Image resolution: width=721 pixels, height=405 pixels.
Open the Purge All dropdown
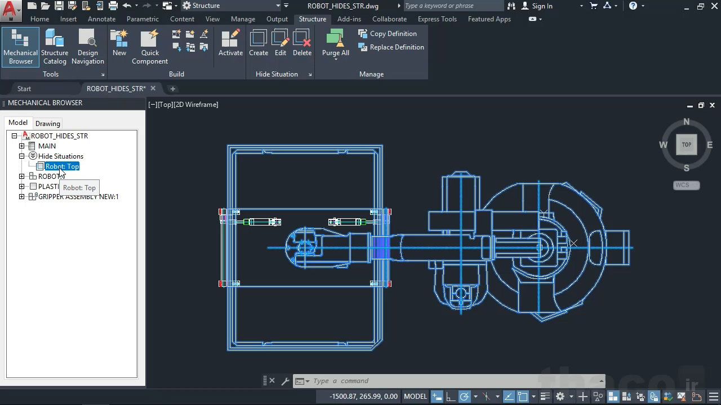336,59
